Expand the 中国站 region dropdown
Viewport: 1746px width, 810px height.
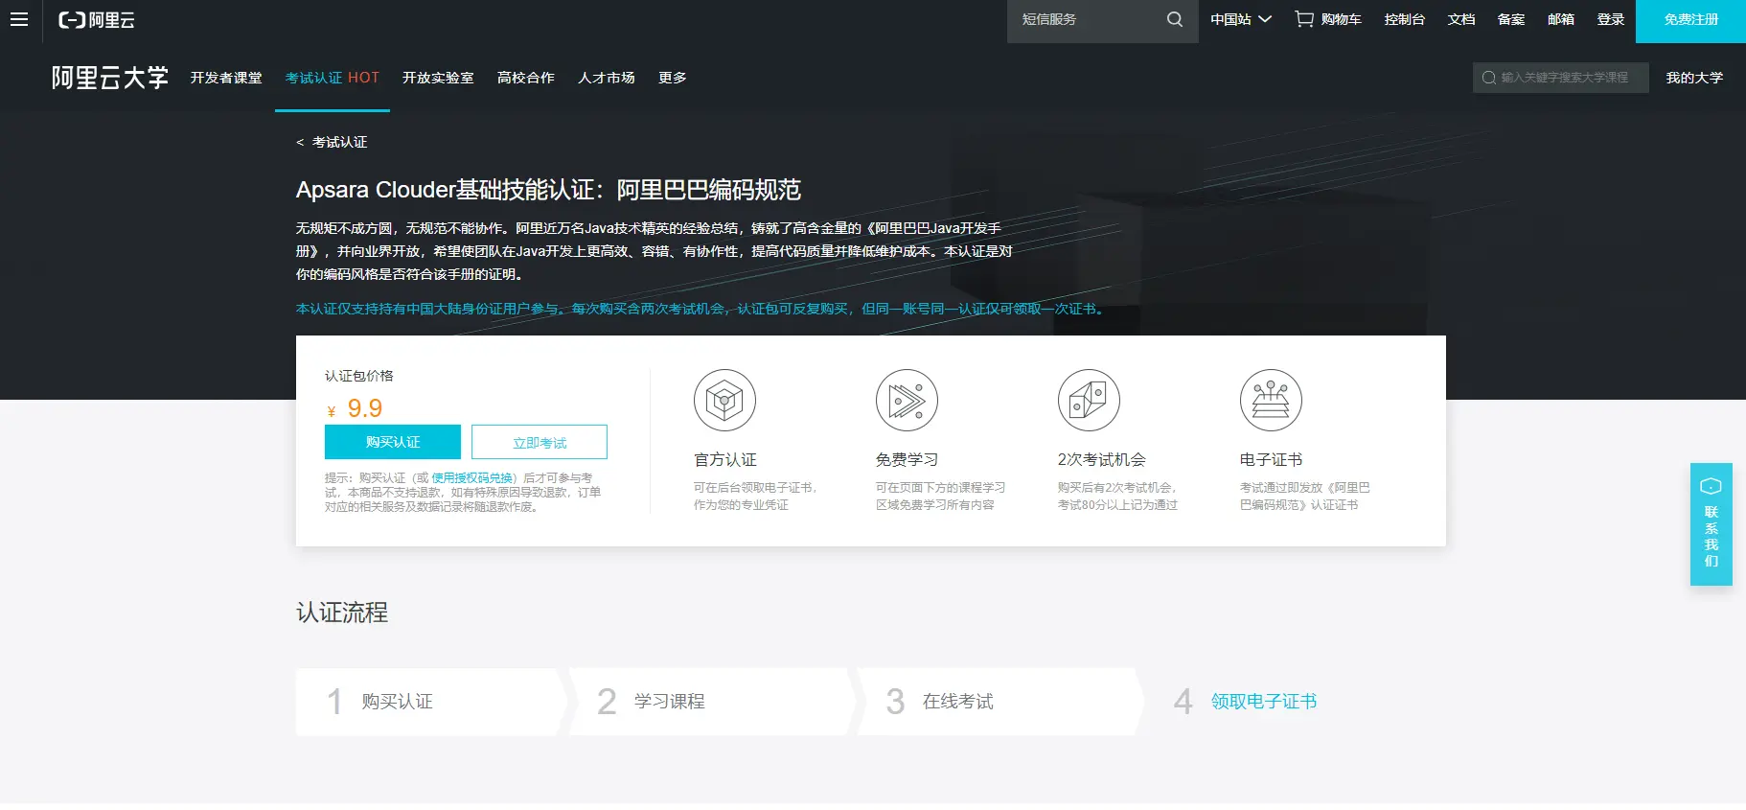click(x=1241, y=19)
